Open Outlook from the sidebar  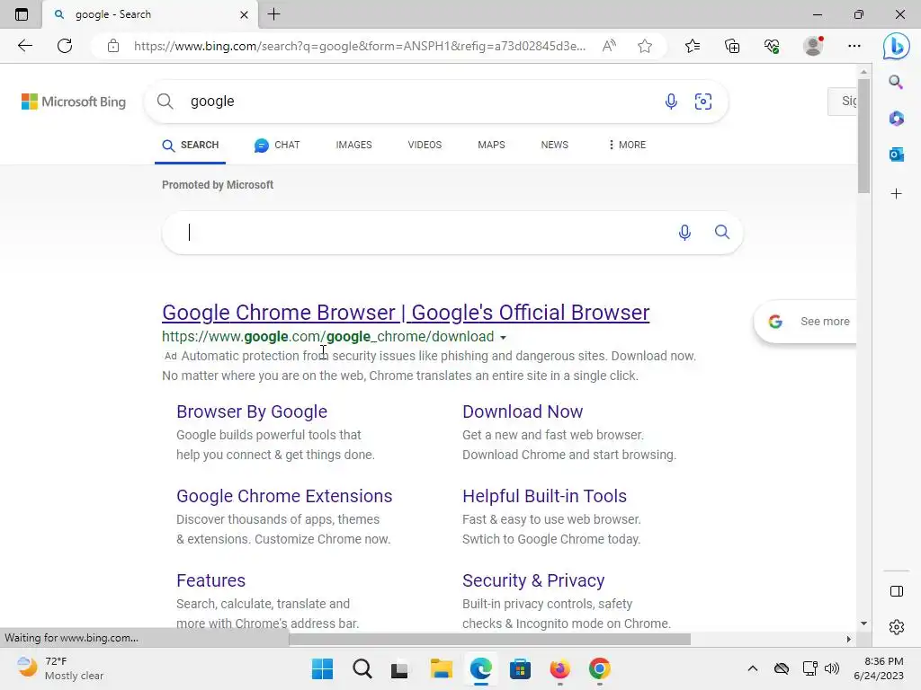point(896,155)
